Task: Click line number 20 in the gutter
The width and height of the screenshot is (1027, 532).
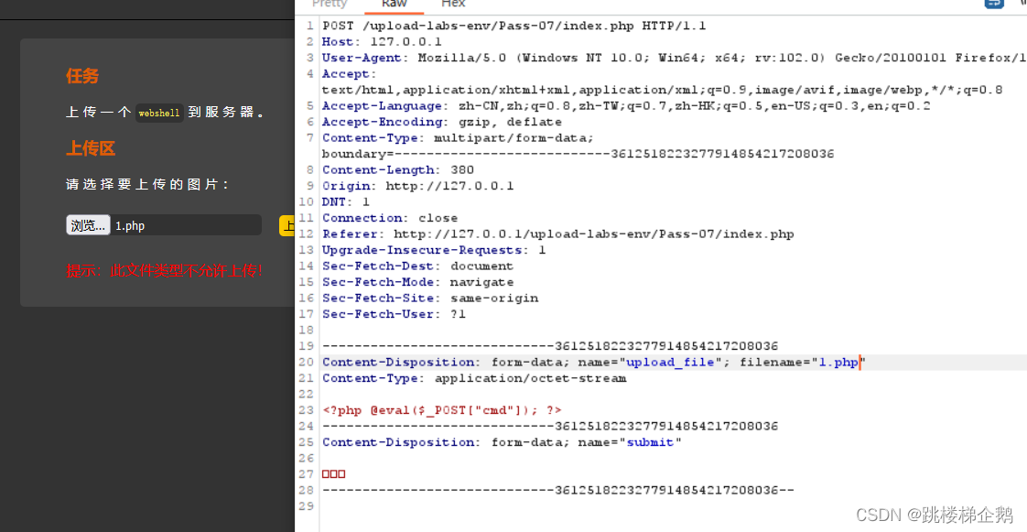Action: click(x=307, y=363)
